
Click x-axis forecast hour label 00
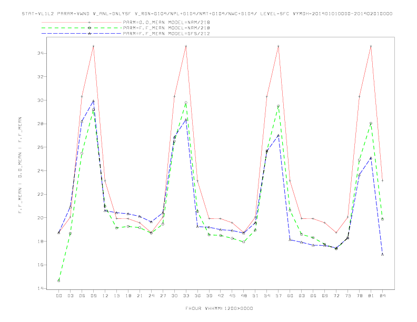[x=59, y=296]
